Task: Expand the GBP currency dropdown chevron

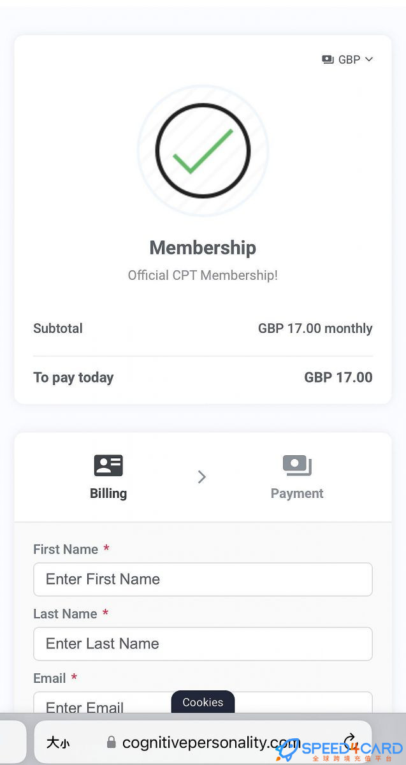Action: coord(368,59)
